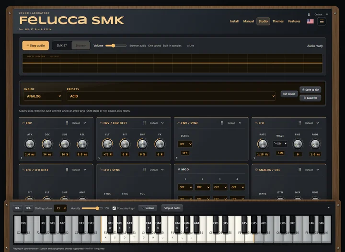Screen dimensions: 345x252
Task: Toggle the Sustain pedal button
Action: pyautogui.click(x=148, y=208)
